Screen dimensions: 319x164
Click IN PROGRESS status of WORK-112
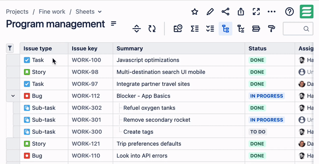tap(266, 96)
